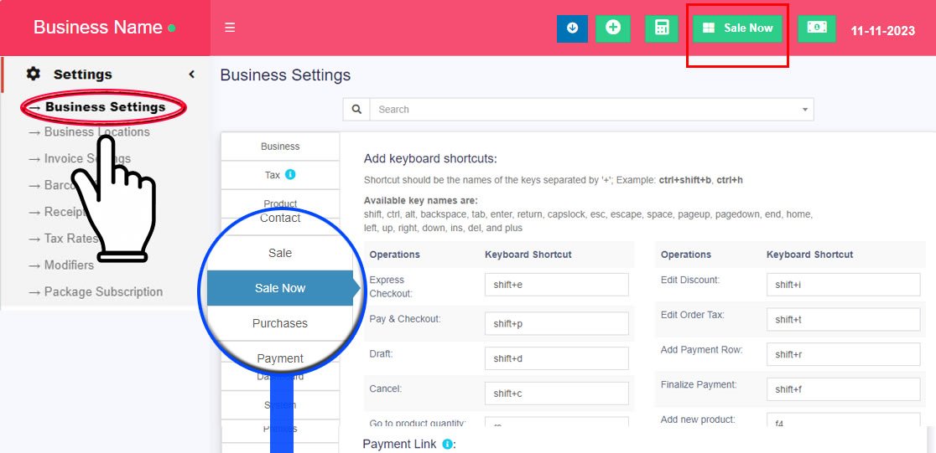Click the Payment Link info icon
Image resolution: width=936 pixels, height=453 pixels.
tap(447, 444)
